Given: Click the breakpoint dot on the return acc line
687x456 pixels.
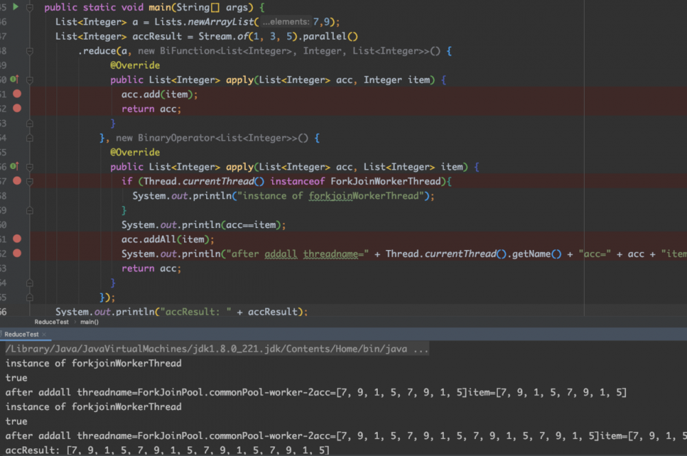Looking at the screenshot, I should coord(17,109).
